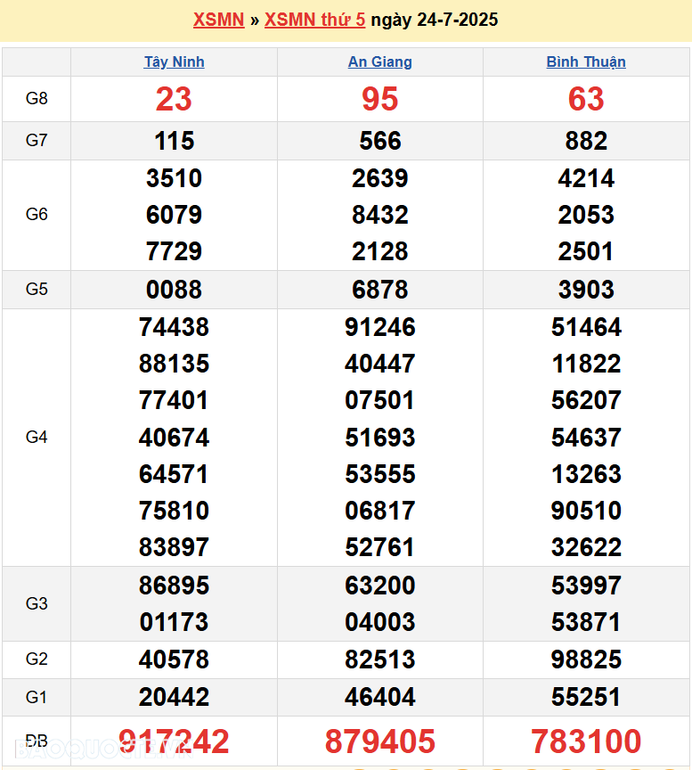Click Bình Thuận G8 number 63
Screen dimensions: 692x770
click(586, 99)
